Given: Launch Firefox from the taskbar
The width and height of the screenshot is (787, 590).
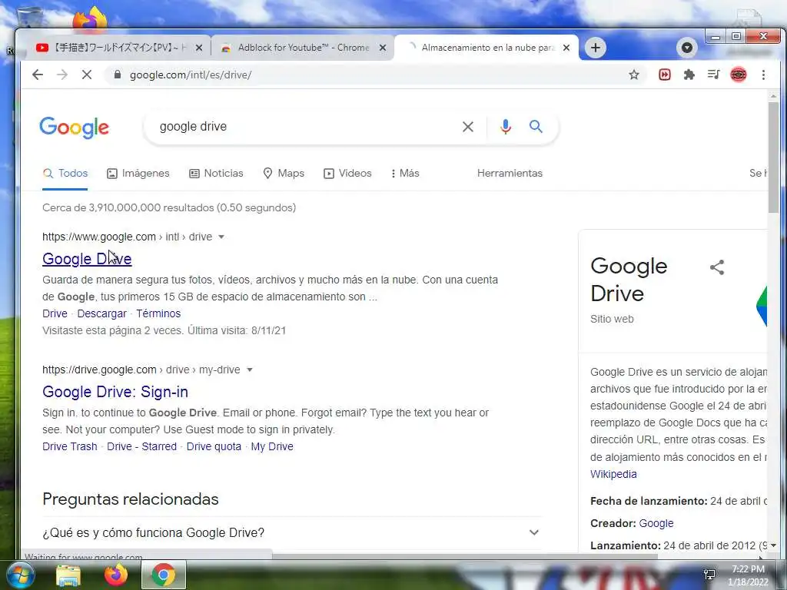Looking at the screenshot, I should pyautogui.click(x=116, y=575).
